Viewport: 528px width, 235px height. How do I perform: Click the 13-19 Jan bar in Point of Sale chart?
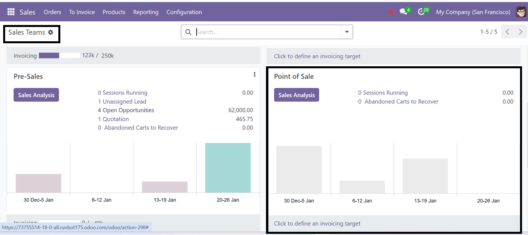pyautogui.click(x=425, y=176)
